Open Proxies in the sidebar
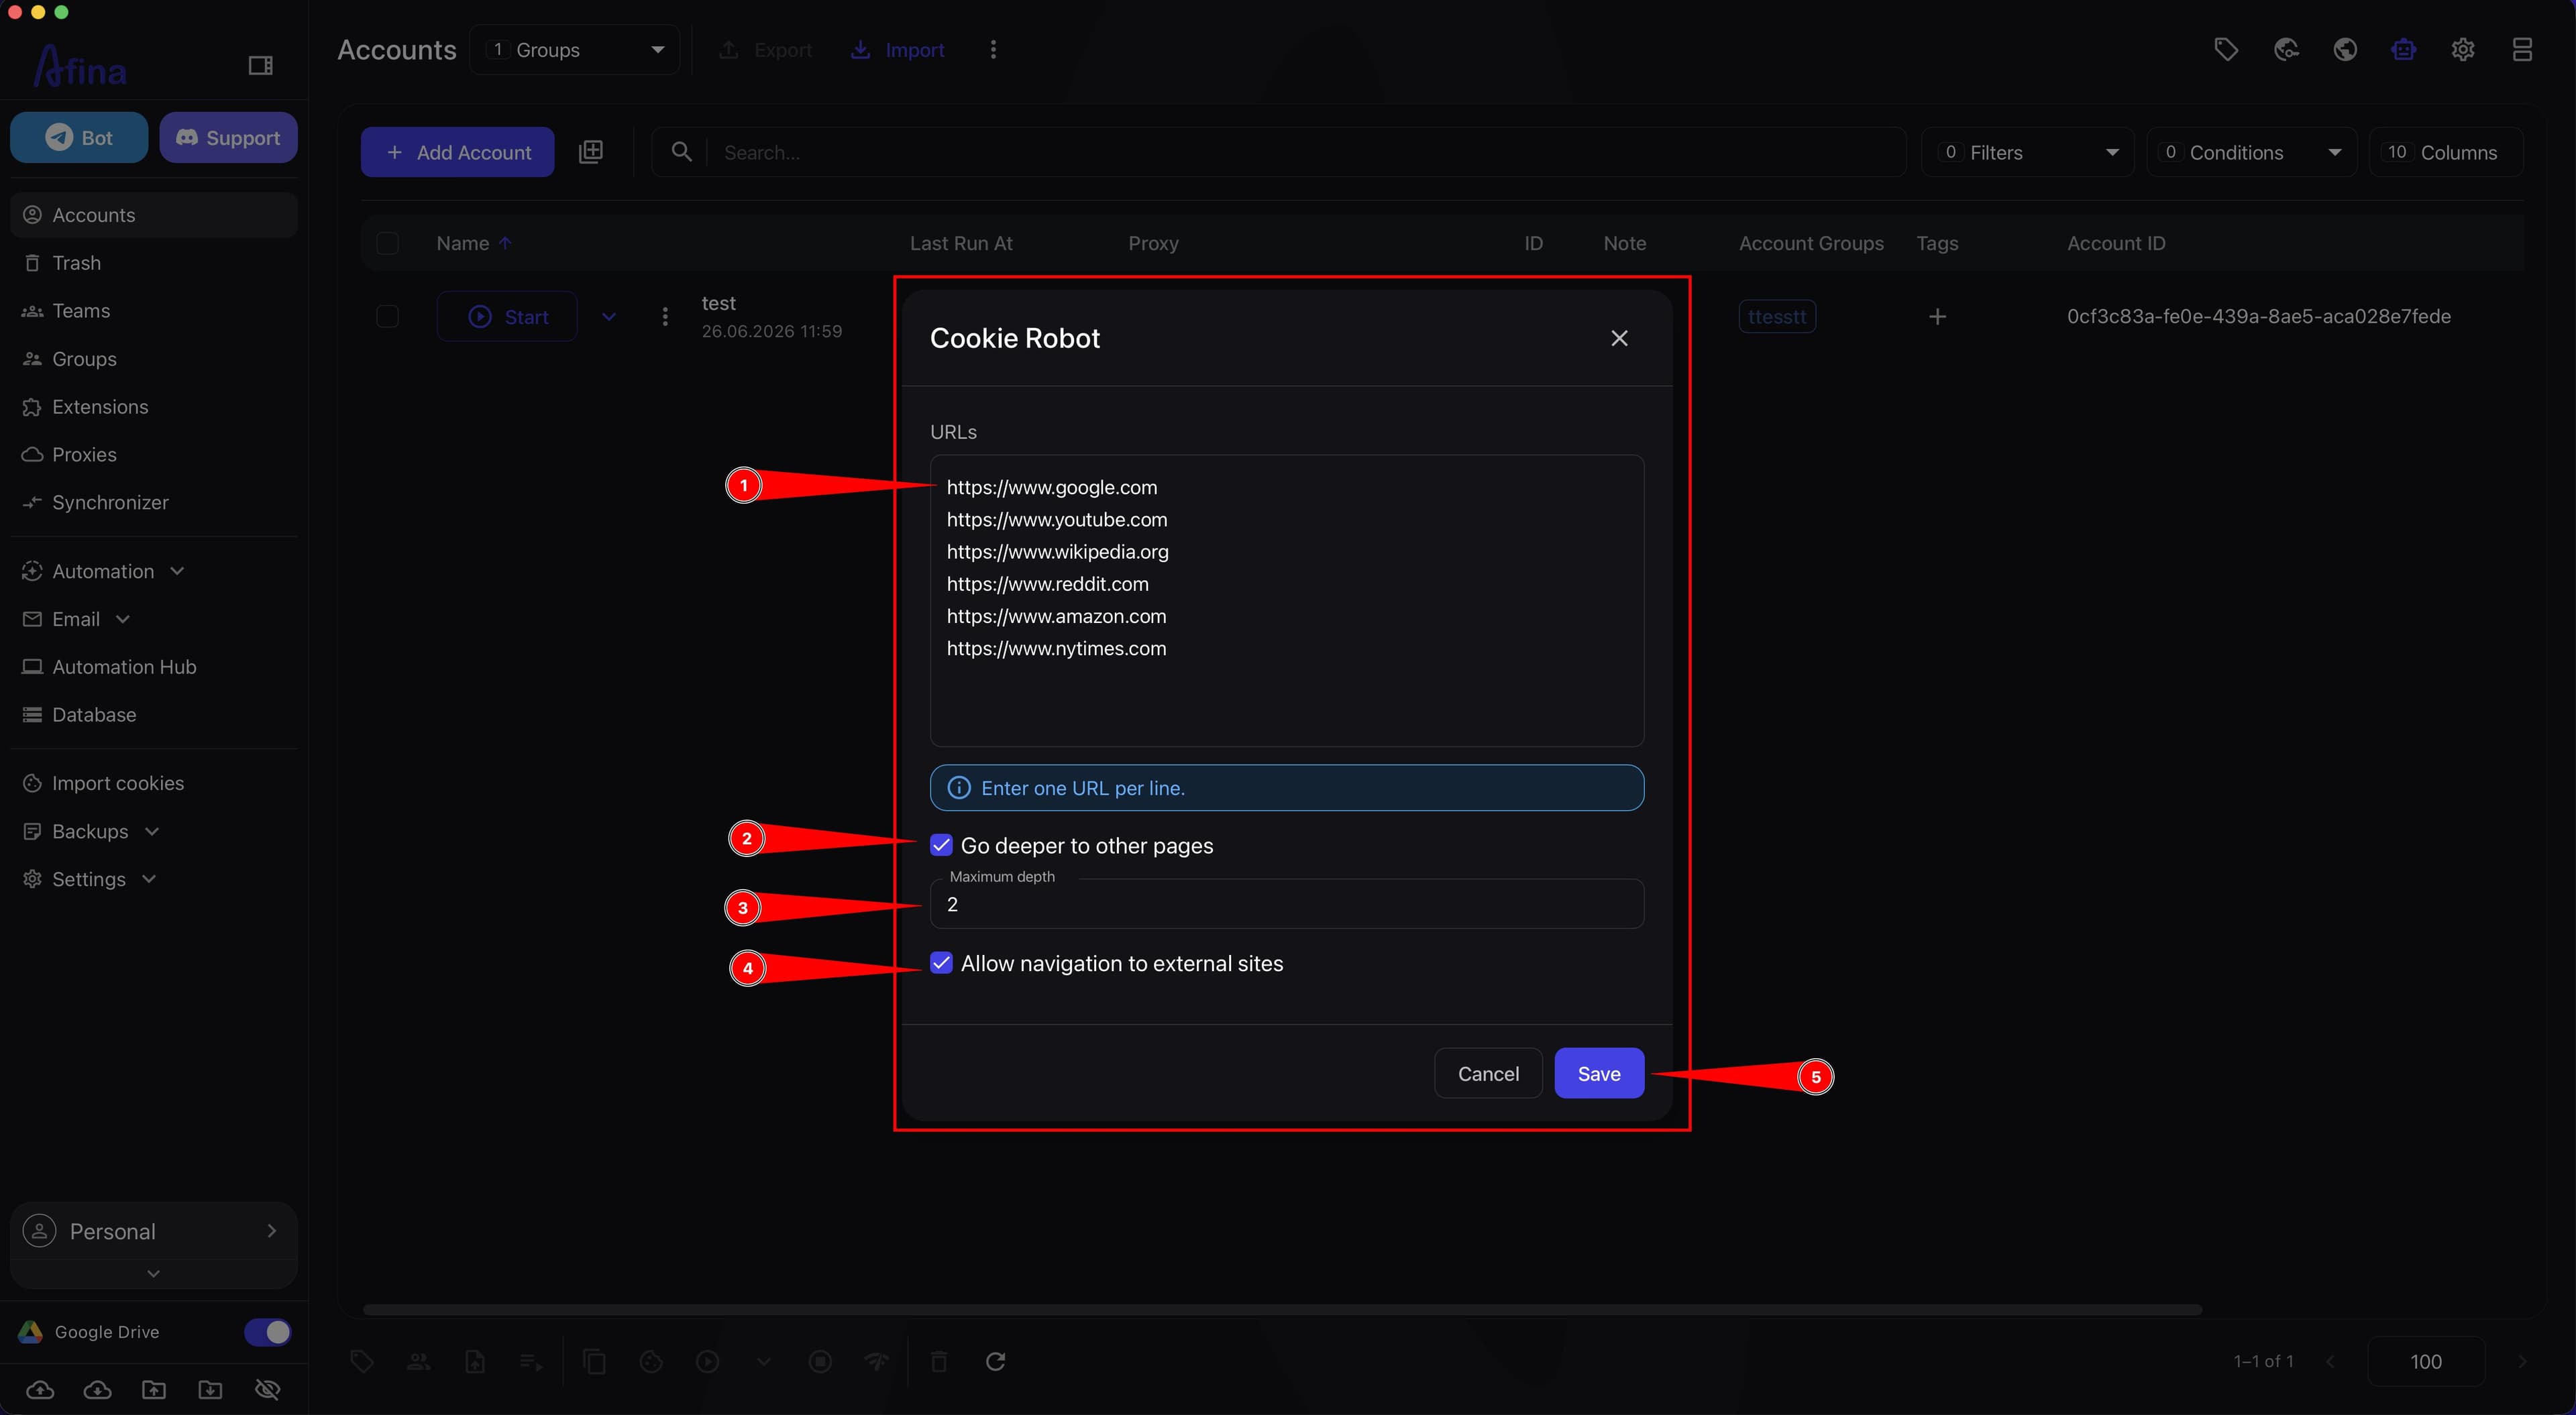 (x=84, y=455)
